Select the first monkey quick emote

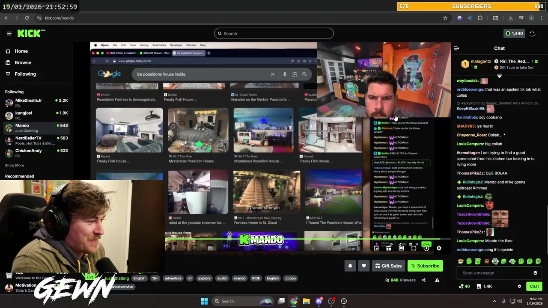click(461, 261)
